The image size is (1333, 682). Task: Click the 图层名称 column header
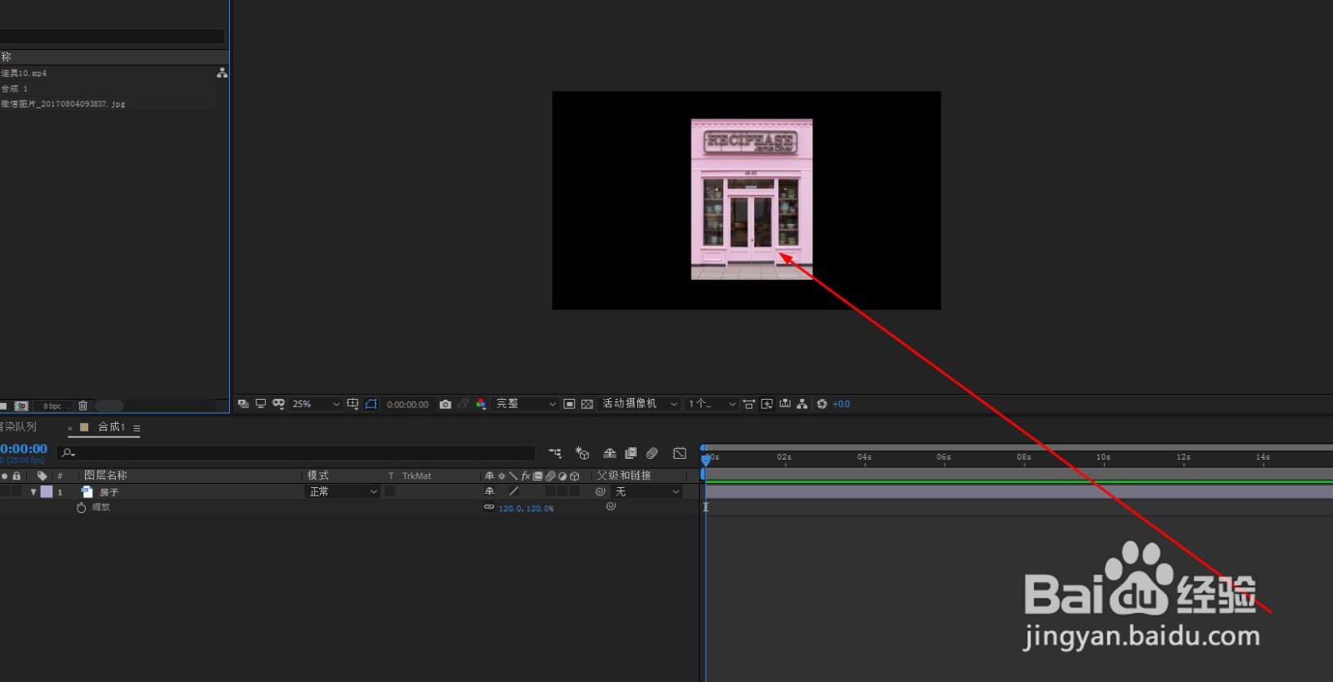[x=106, y=475]
